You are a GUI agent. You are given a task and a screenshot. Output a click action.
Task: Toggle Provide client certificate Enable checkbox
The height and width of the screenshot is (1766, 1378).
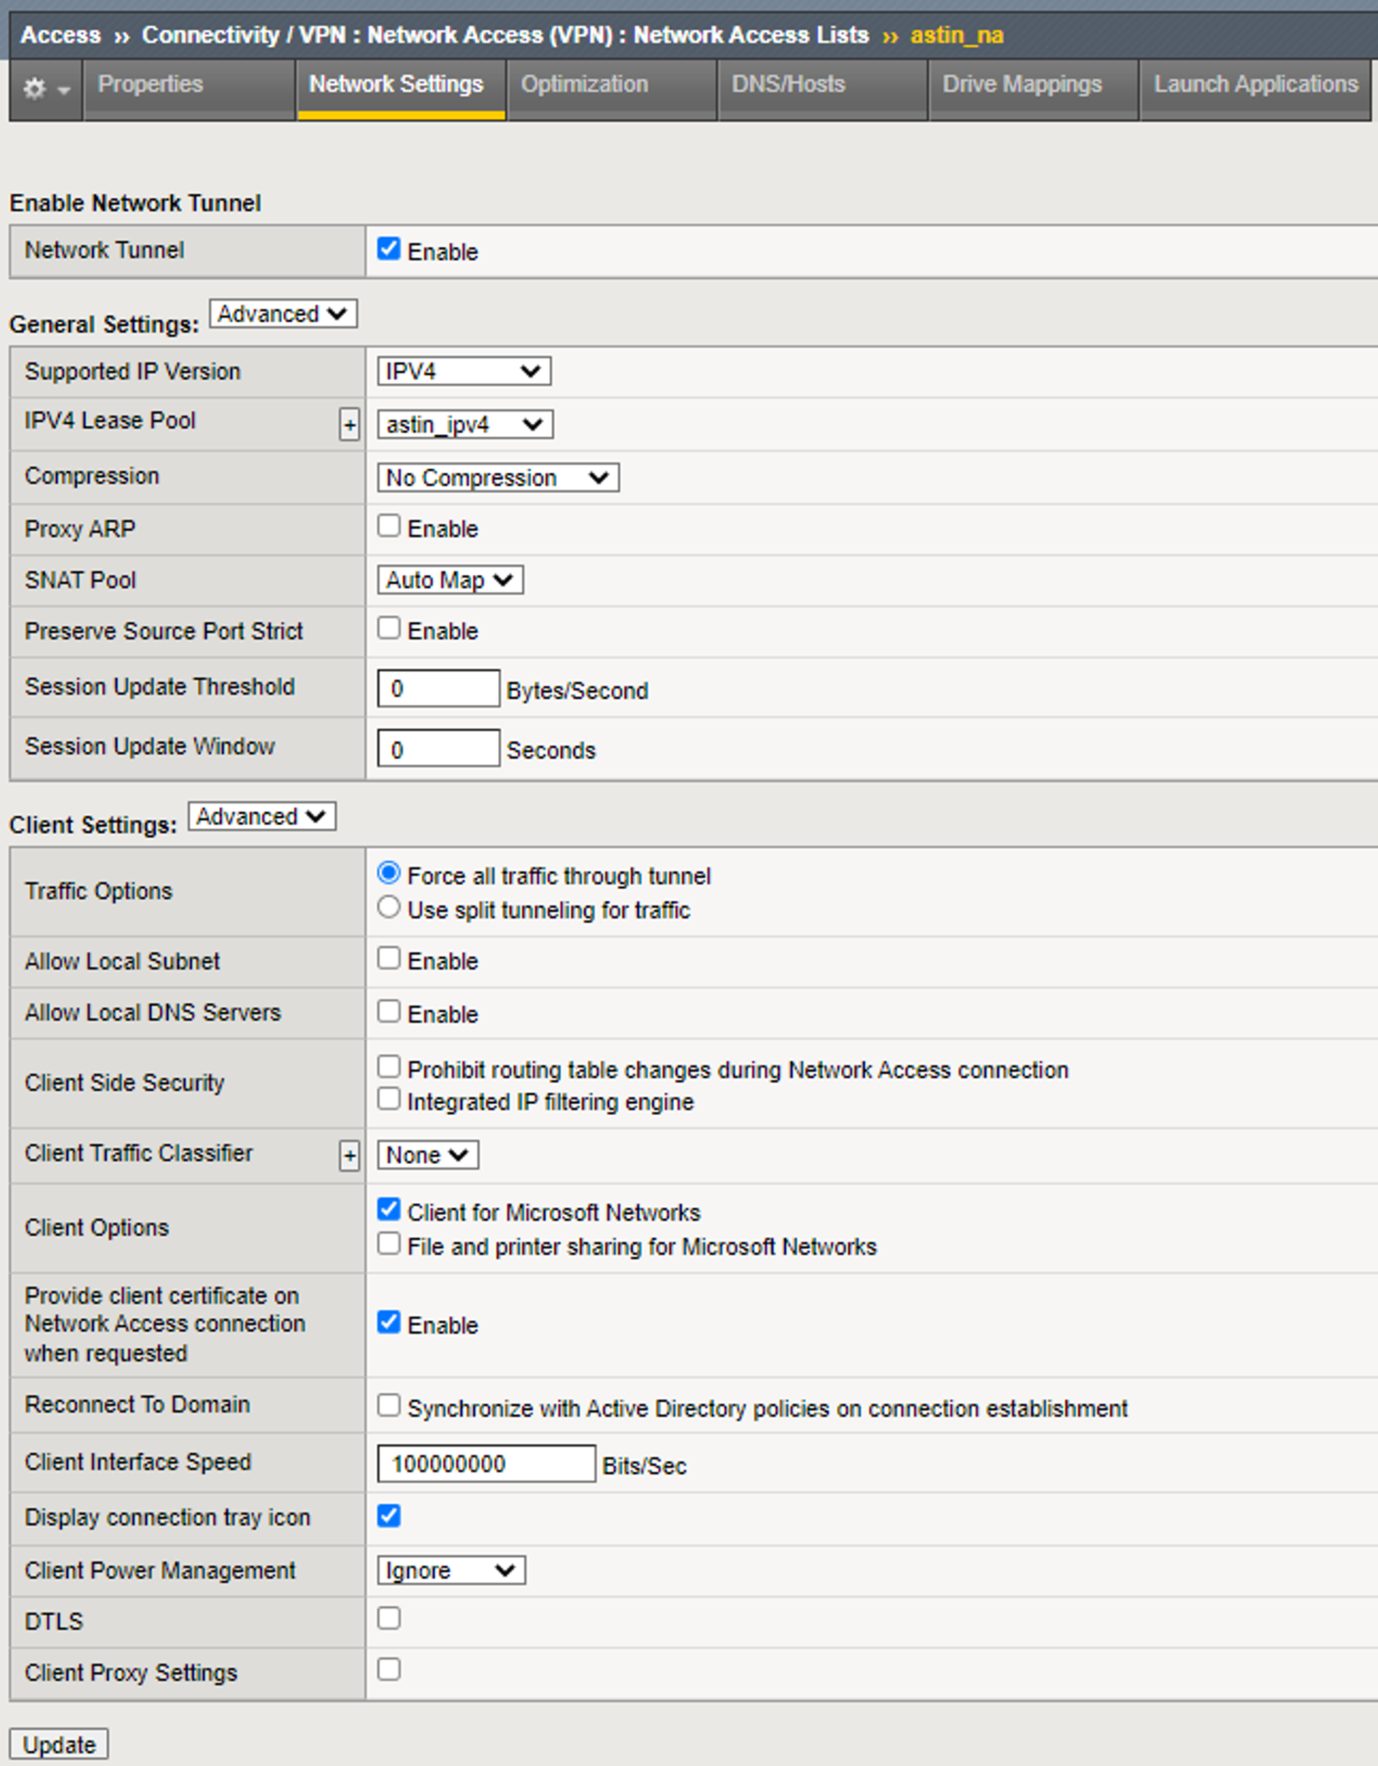(x=389, y=1322)
